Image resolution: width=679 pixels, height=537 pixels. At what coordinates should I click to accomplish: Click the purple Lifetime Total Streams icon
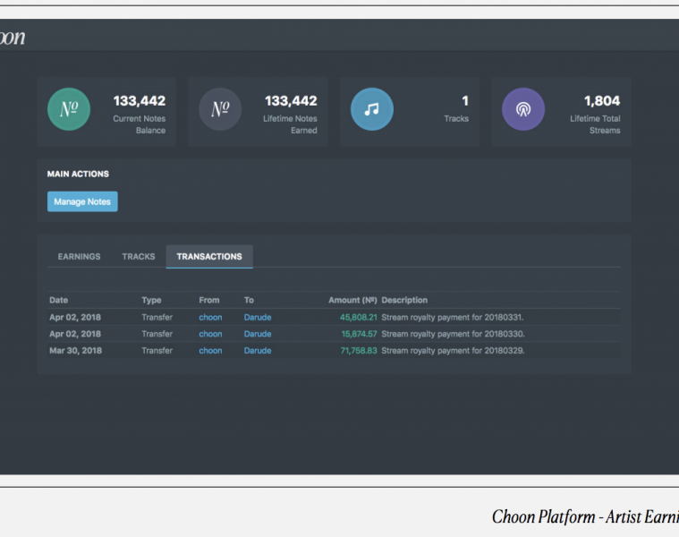pos(523,109)
